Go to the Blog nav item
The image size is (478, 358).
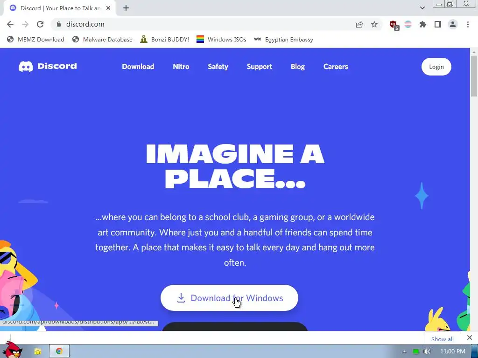pyautogui.click(x=298, y=66)
